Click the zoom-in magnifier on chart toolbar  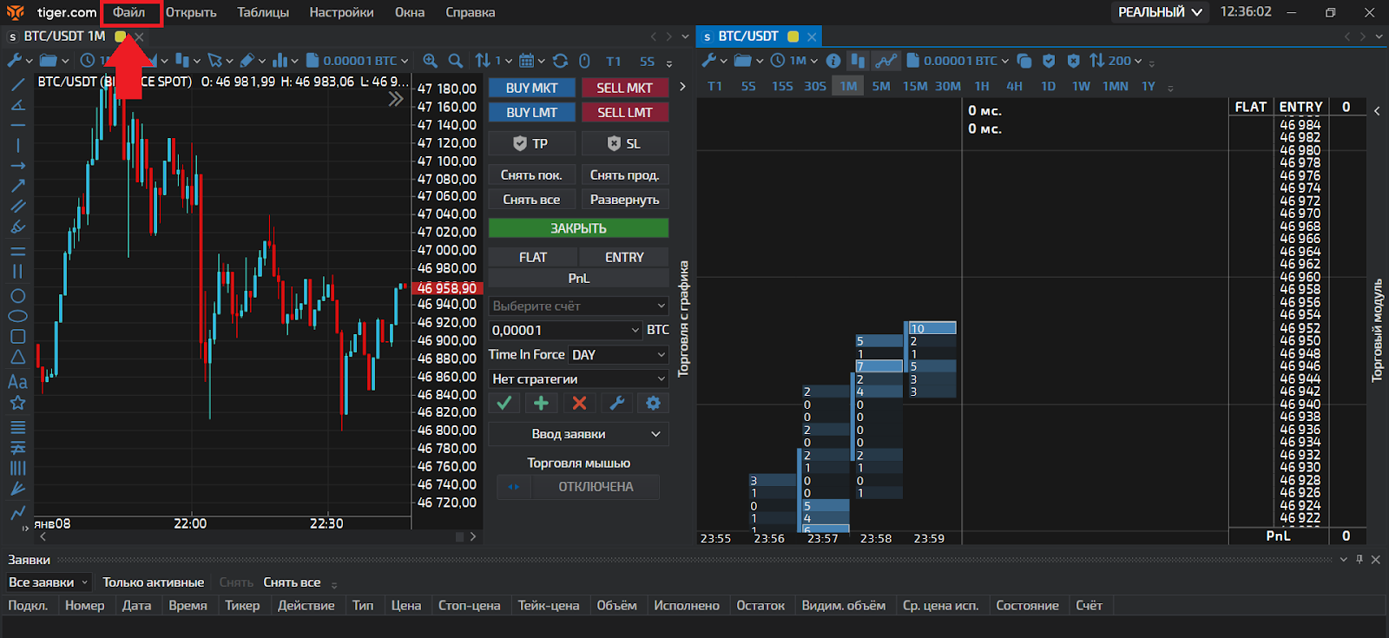(430, 61)
